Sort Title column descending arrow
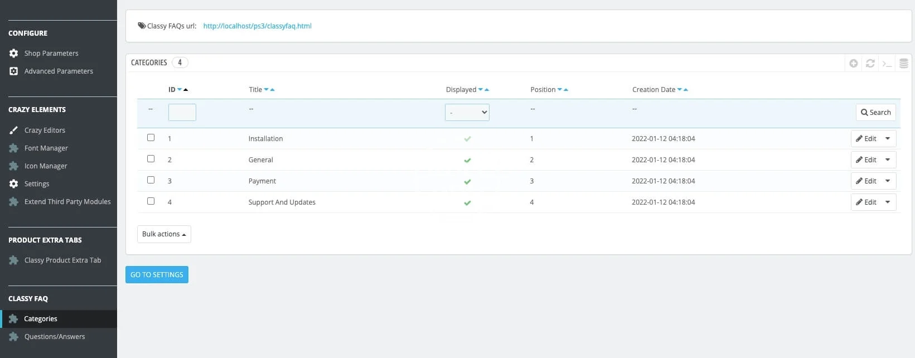Screen dimensions: 915x358 [x=266, y=90]
